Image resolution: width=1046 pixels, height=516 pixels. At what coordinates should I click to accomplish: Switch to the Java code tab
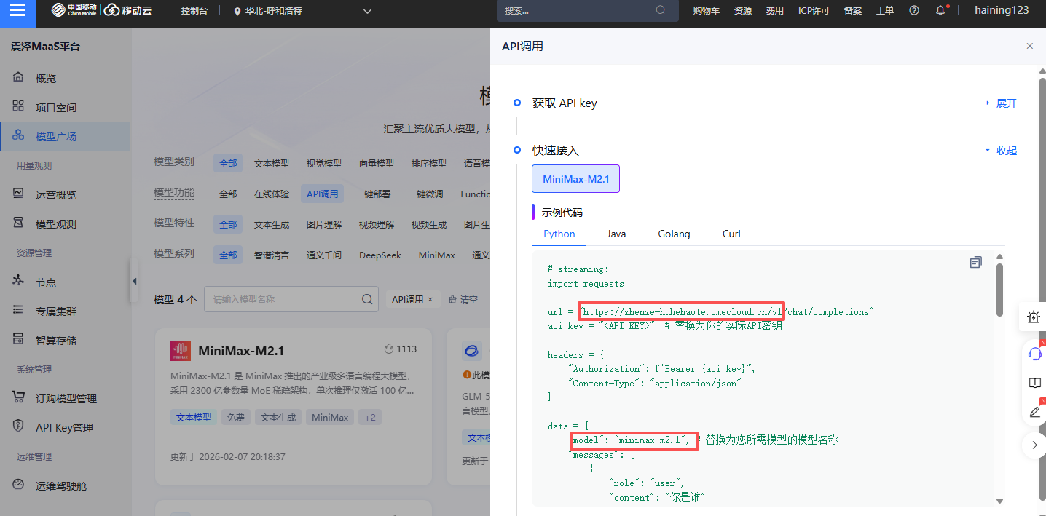click(x=616, y=234)
